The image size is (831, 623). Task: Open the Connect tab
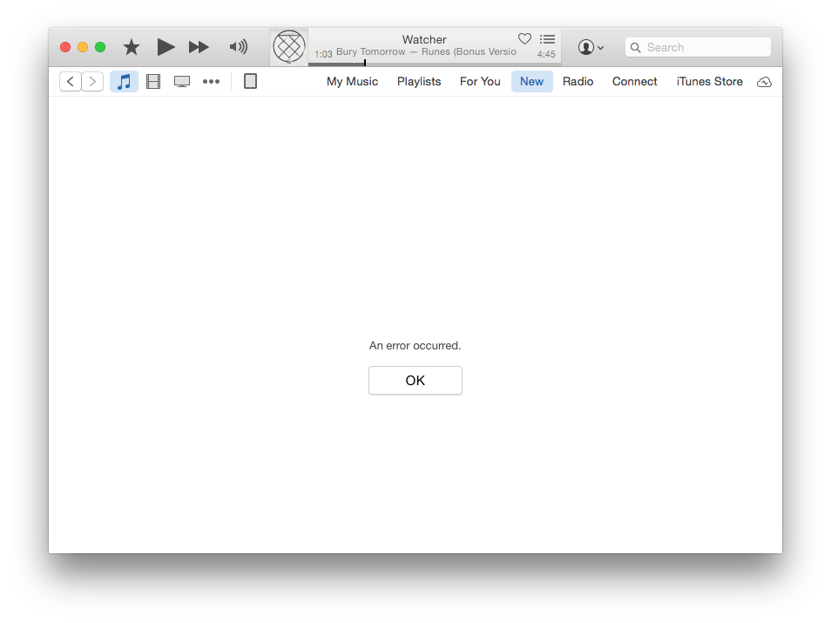point(634,82)
